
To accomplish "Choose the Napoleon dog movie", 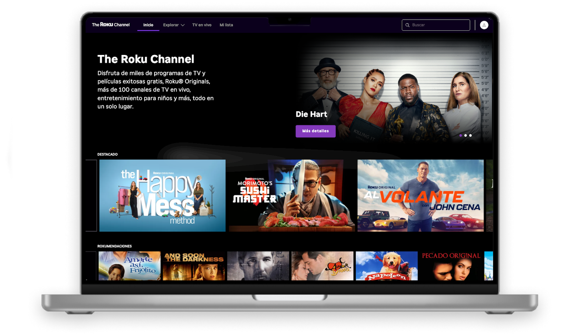I will pyautogui.click(x=386, y=266).
